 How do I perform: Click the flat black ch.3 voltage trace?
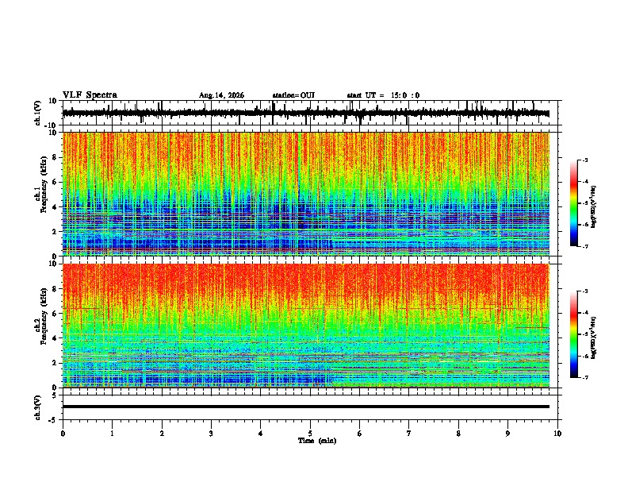click(306, 407)
